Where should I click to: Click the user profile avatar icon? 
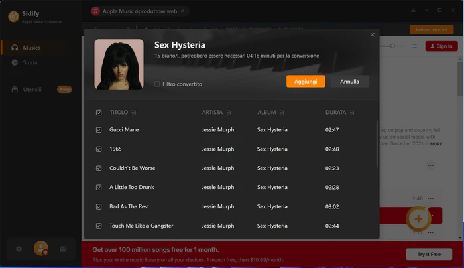[x=41, y=249]
